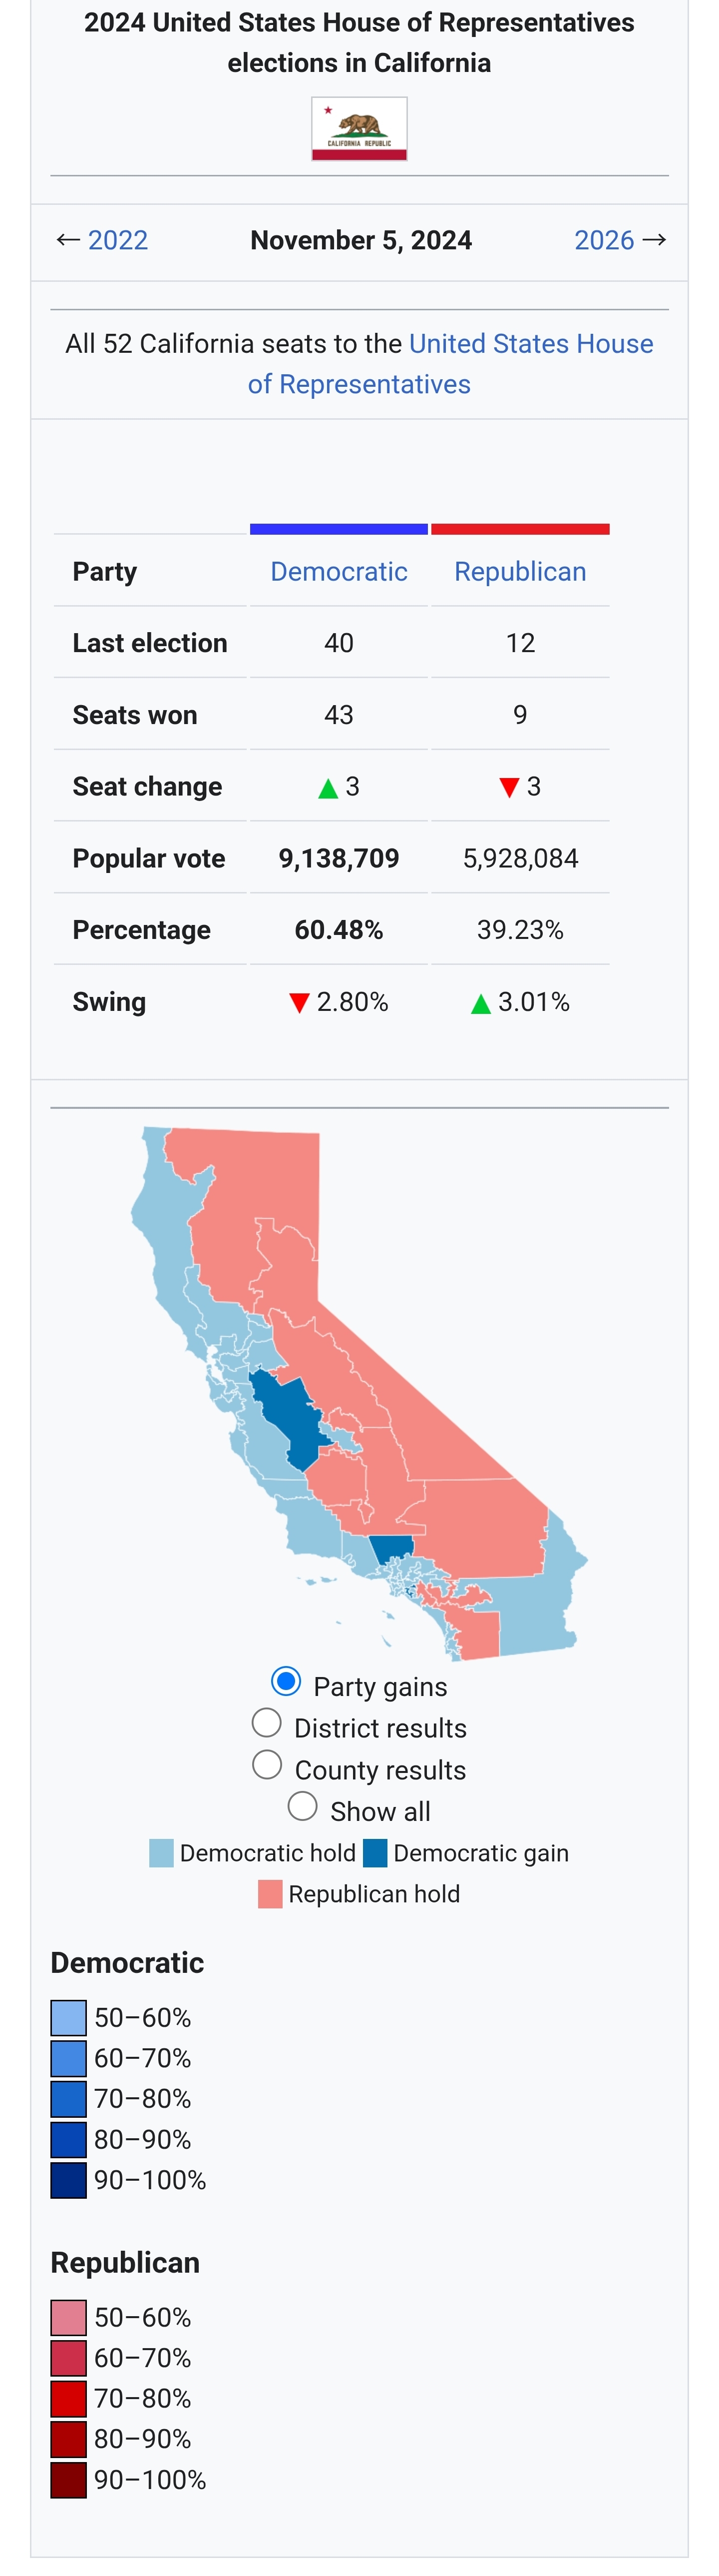Click the Democratic 50–60% color swatch
The image size is (719, 2576).
[x=69, y=2018]
